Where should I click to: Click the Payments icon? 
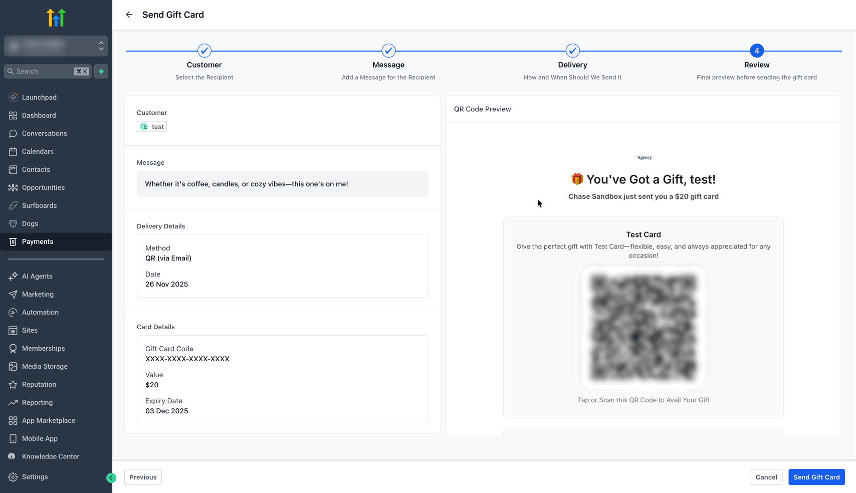point(13,241)
